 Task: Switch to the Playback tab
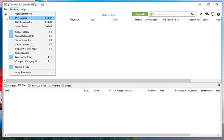(10, 85)
